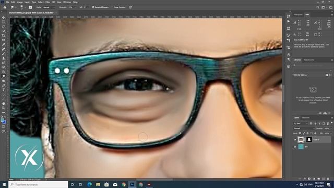
Task: Click the taskbar search box
Action: tap(38, 184)
